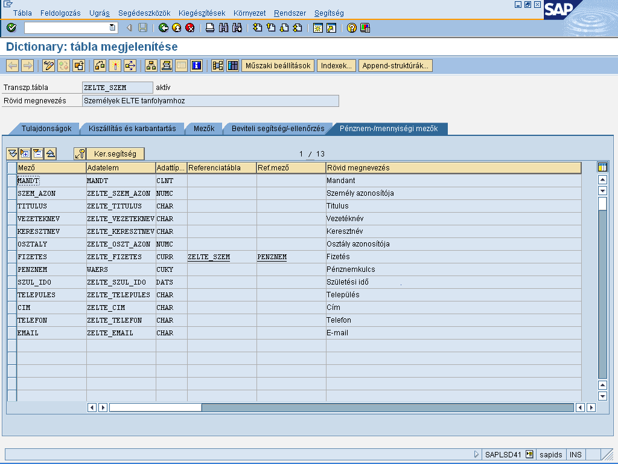Click the Create New Session icon
Image resolution: width=618 pixels, height=464 pixels.
click(317, 28)
